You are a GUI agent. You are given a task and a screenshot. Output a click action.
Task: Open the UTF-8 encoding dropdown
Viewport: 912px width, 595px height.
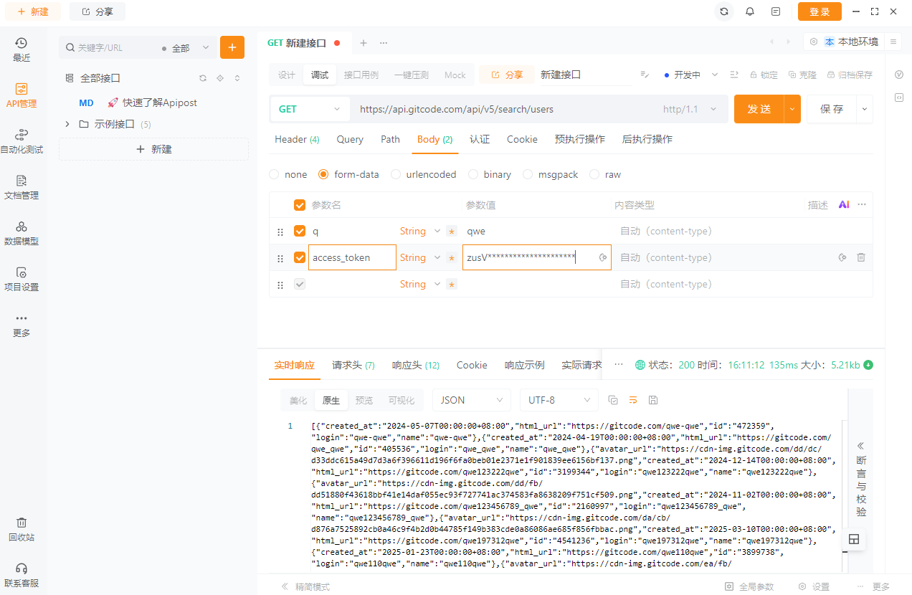click(559, 400)
